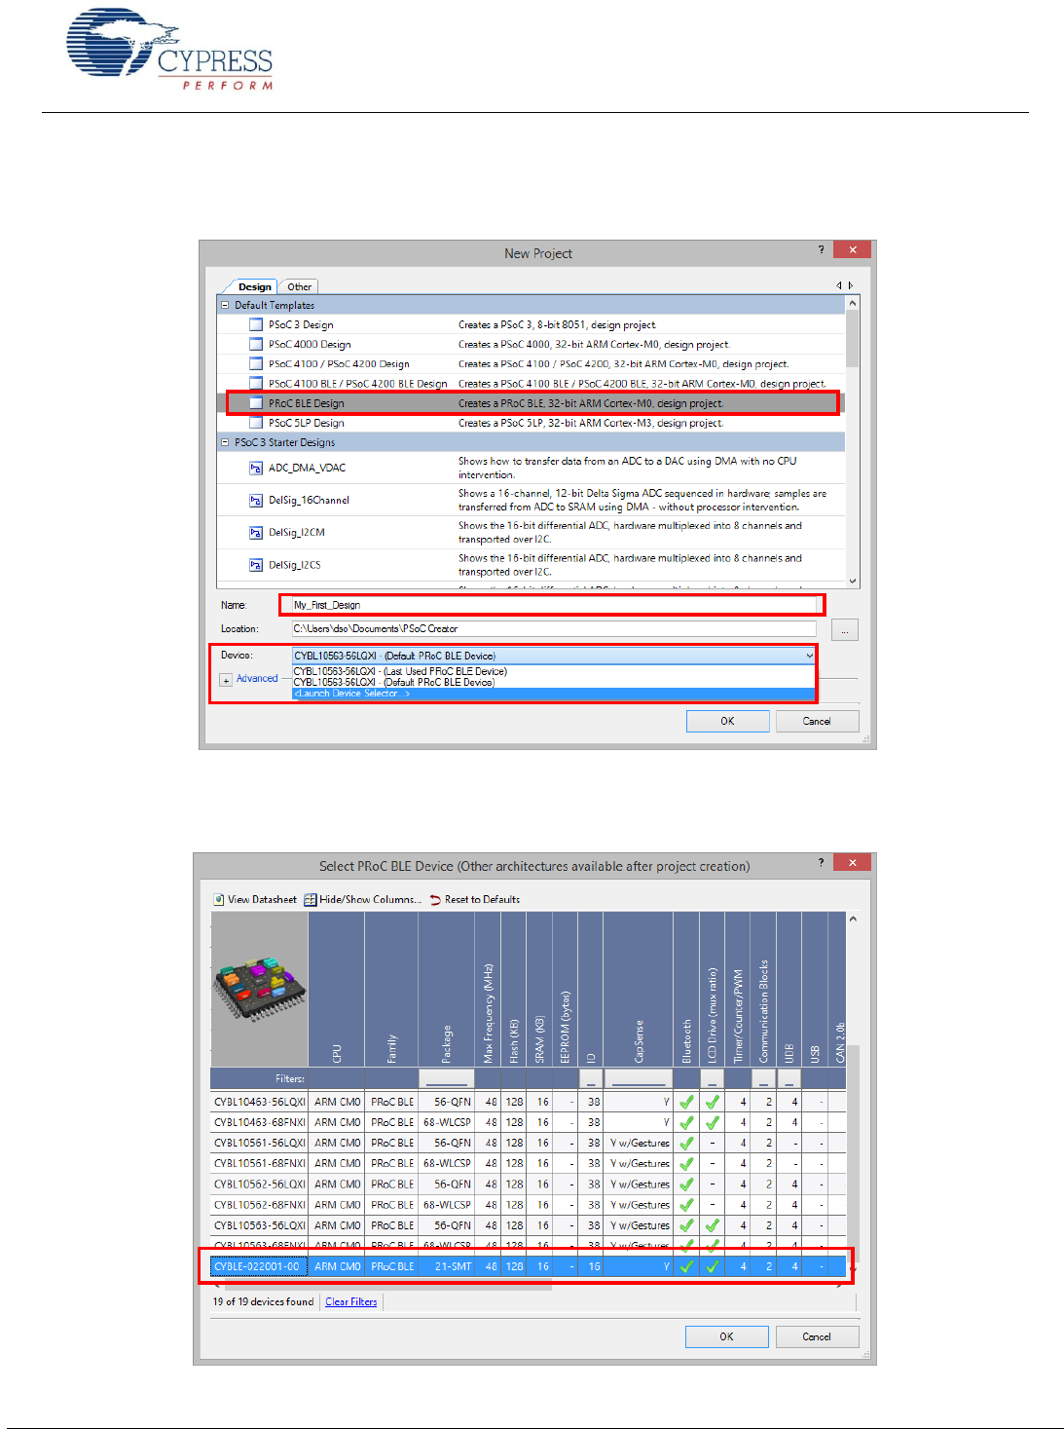The width and height of the screenshot is (1064, 1429).
Task: Click the right tab scroll arrow
Action: point(851,285)
